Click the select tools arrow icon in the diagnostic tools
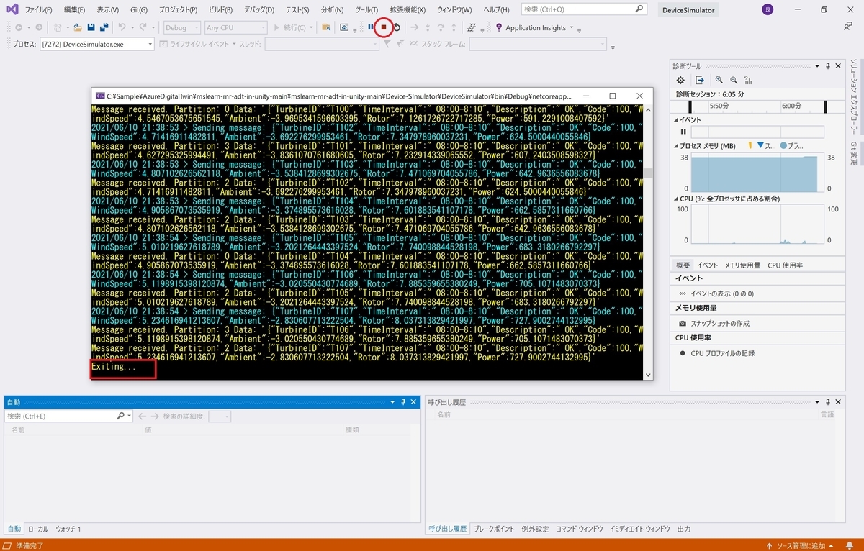The image size is (864, 551). click(x=699, y=80)
